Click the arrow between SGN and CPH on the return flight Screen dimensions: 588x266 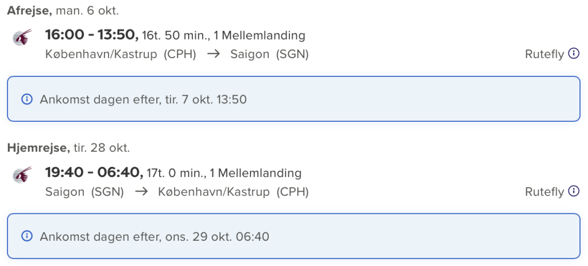(x=141, y=191)
